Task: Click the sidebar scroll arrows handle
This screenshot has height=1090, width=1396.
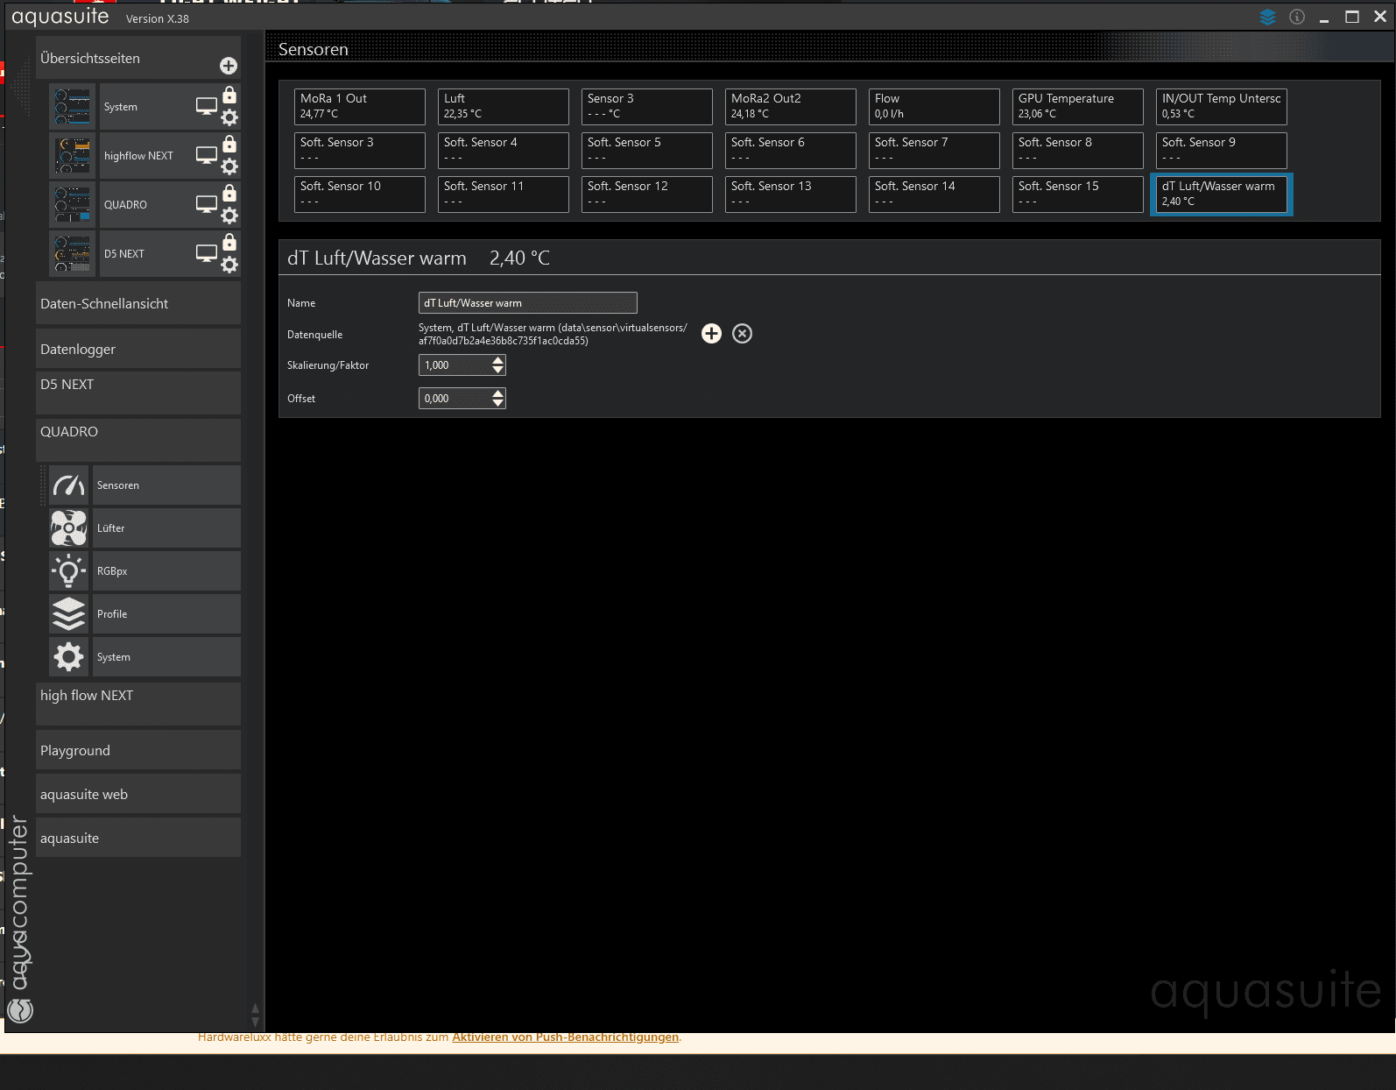Action: [x=255, y=1015]
